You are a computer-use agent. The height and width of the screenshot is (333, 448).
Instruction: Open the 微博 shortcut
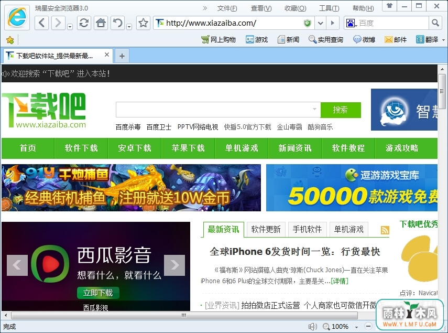click(x=364, y=40)
